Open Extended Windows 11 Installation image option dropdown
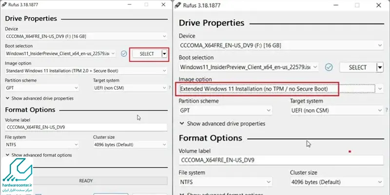The image size is (390, 195). (281, 89)
